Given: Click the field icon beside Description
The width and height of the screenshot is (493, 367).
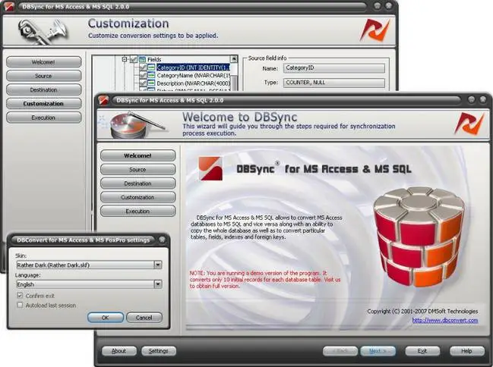Looking at the screenshot, I should point(151,83).
